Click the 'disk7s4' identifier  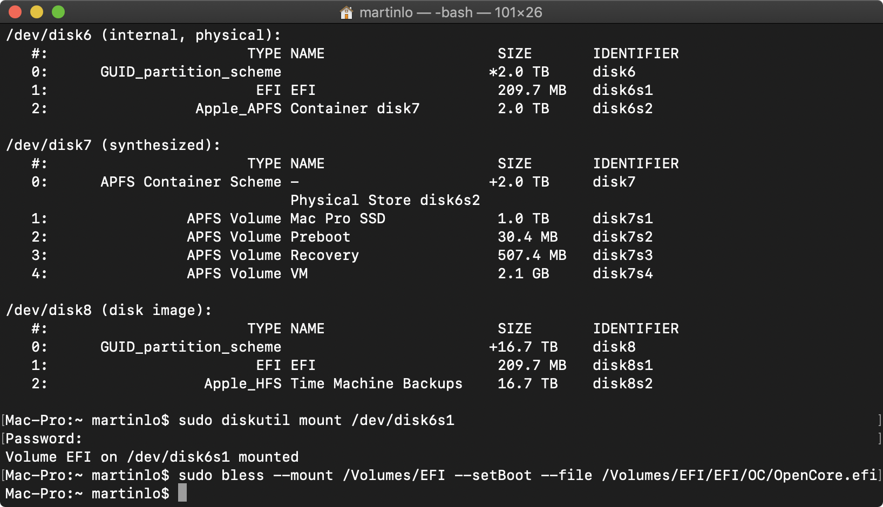point(623,273)
